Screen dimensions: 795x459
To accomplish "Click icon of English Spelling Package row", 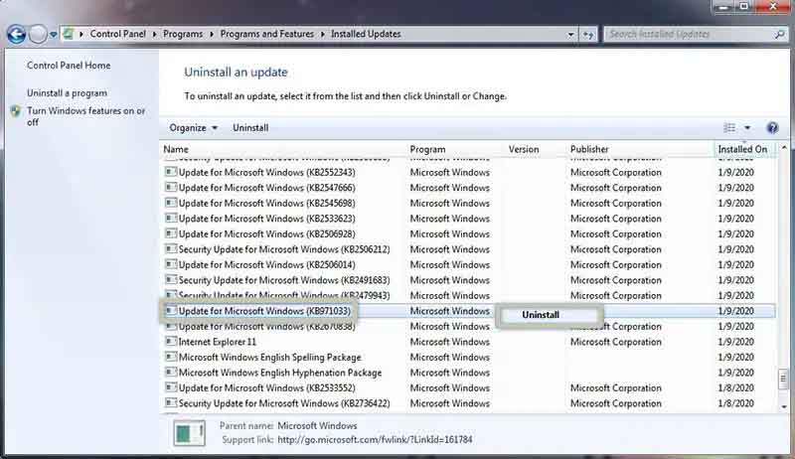I will [171, 357].
